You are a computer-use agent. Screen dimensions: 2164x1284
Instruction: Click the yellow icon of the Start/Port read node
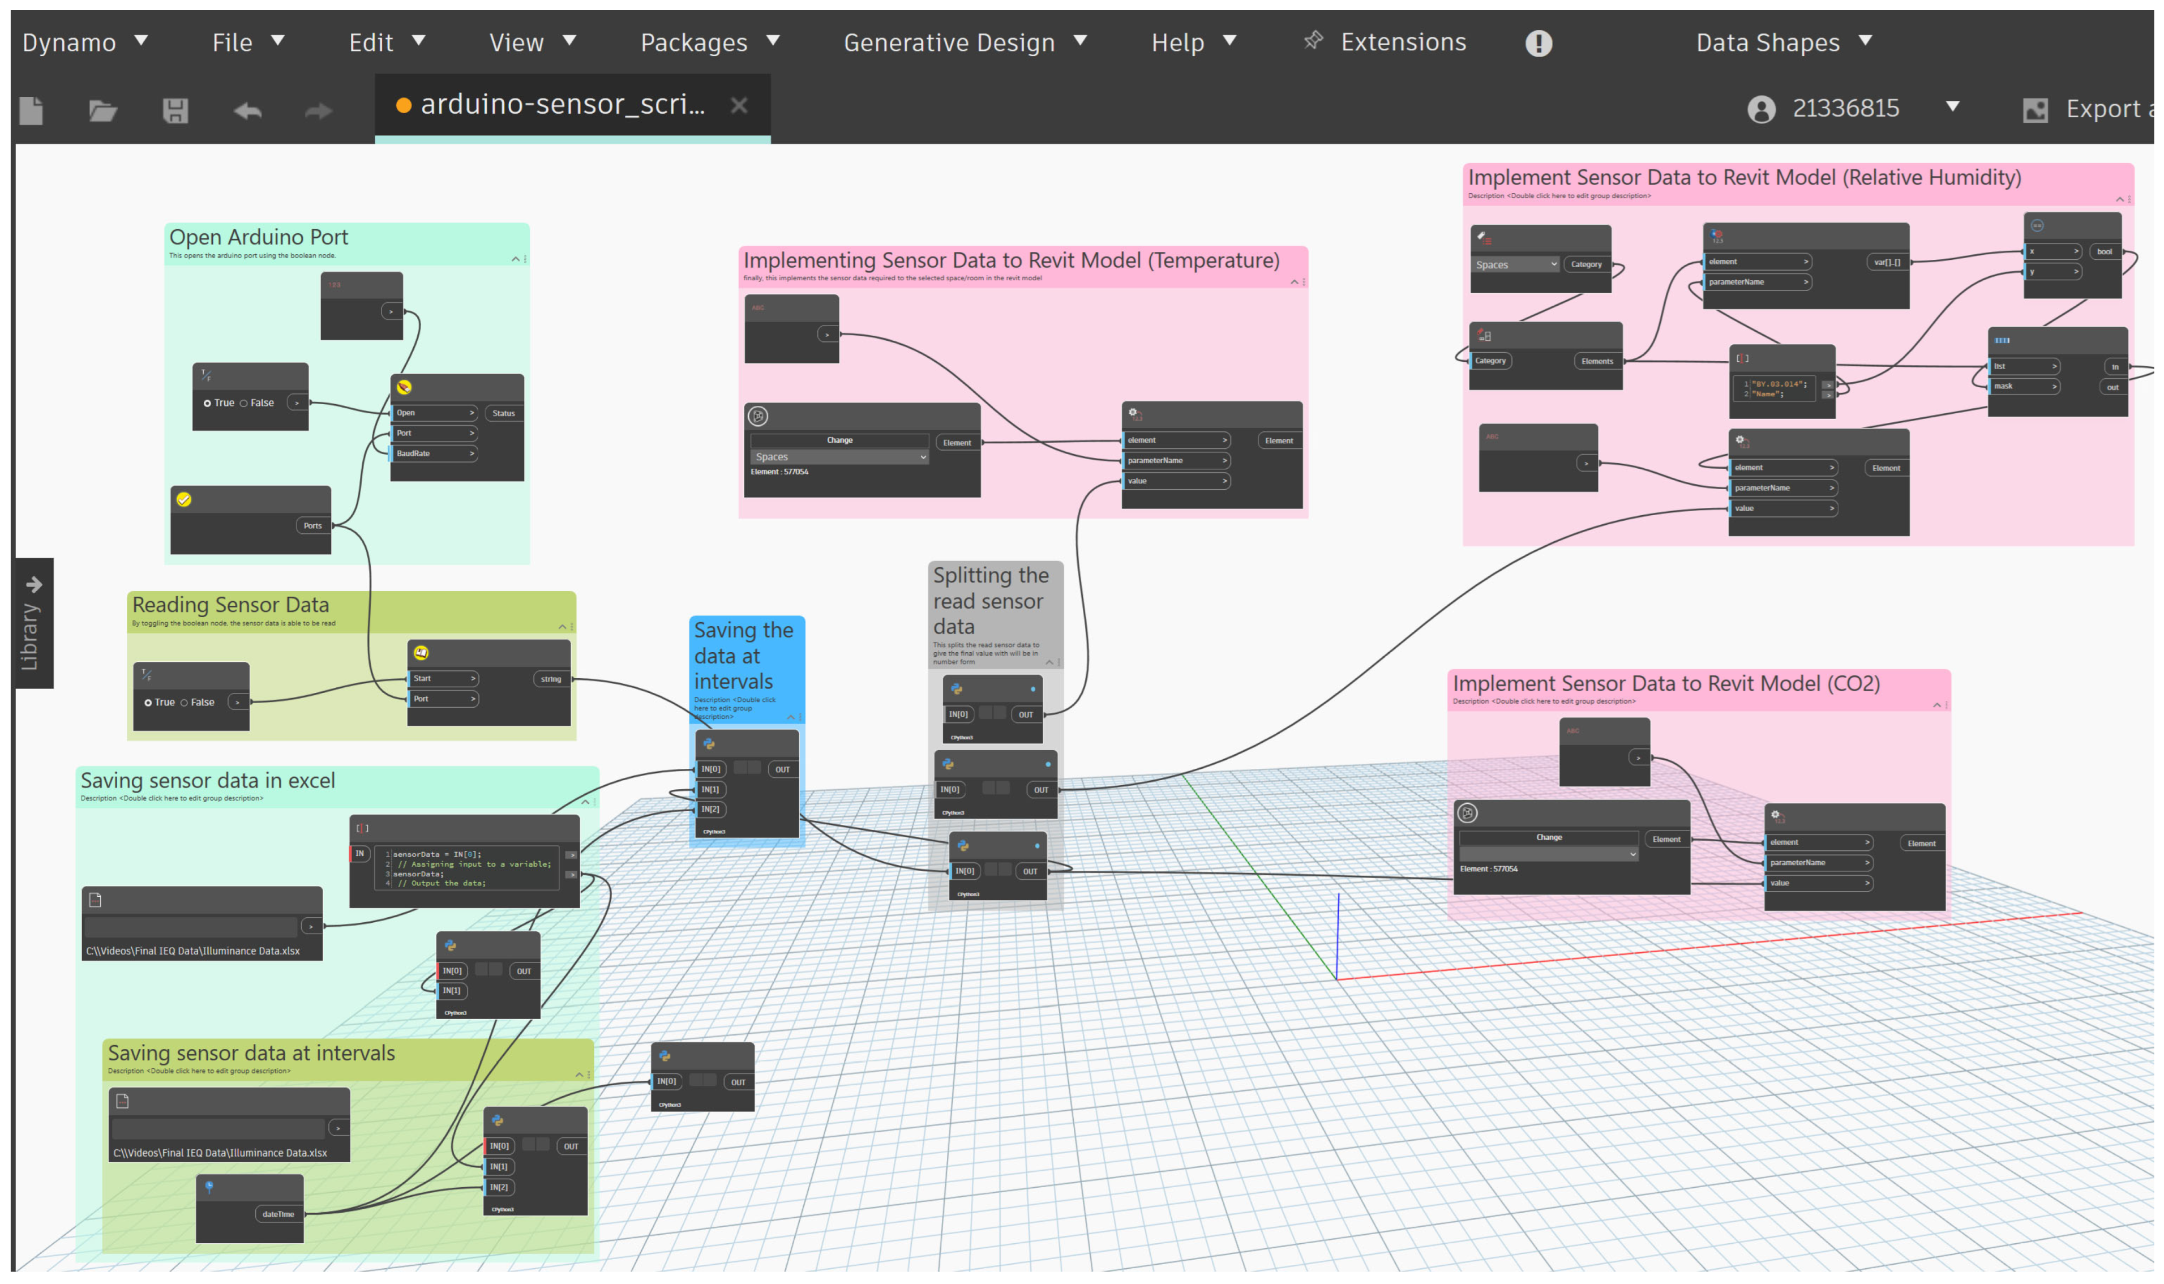(421, 652)
